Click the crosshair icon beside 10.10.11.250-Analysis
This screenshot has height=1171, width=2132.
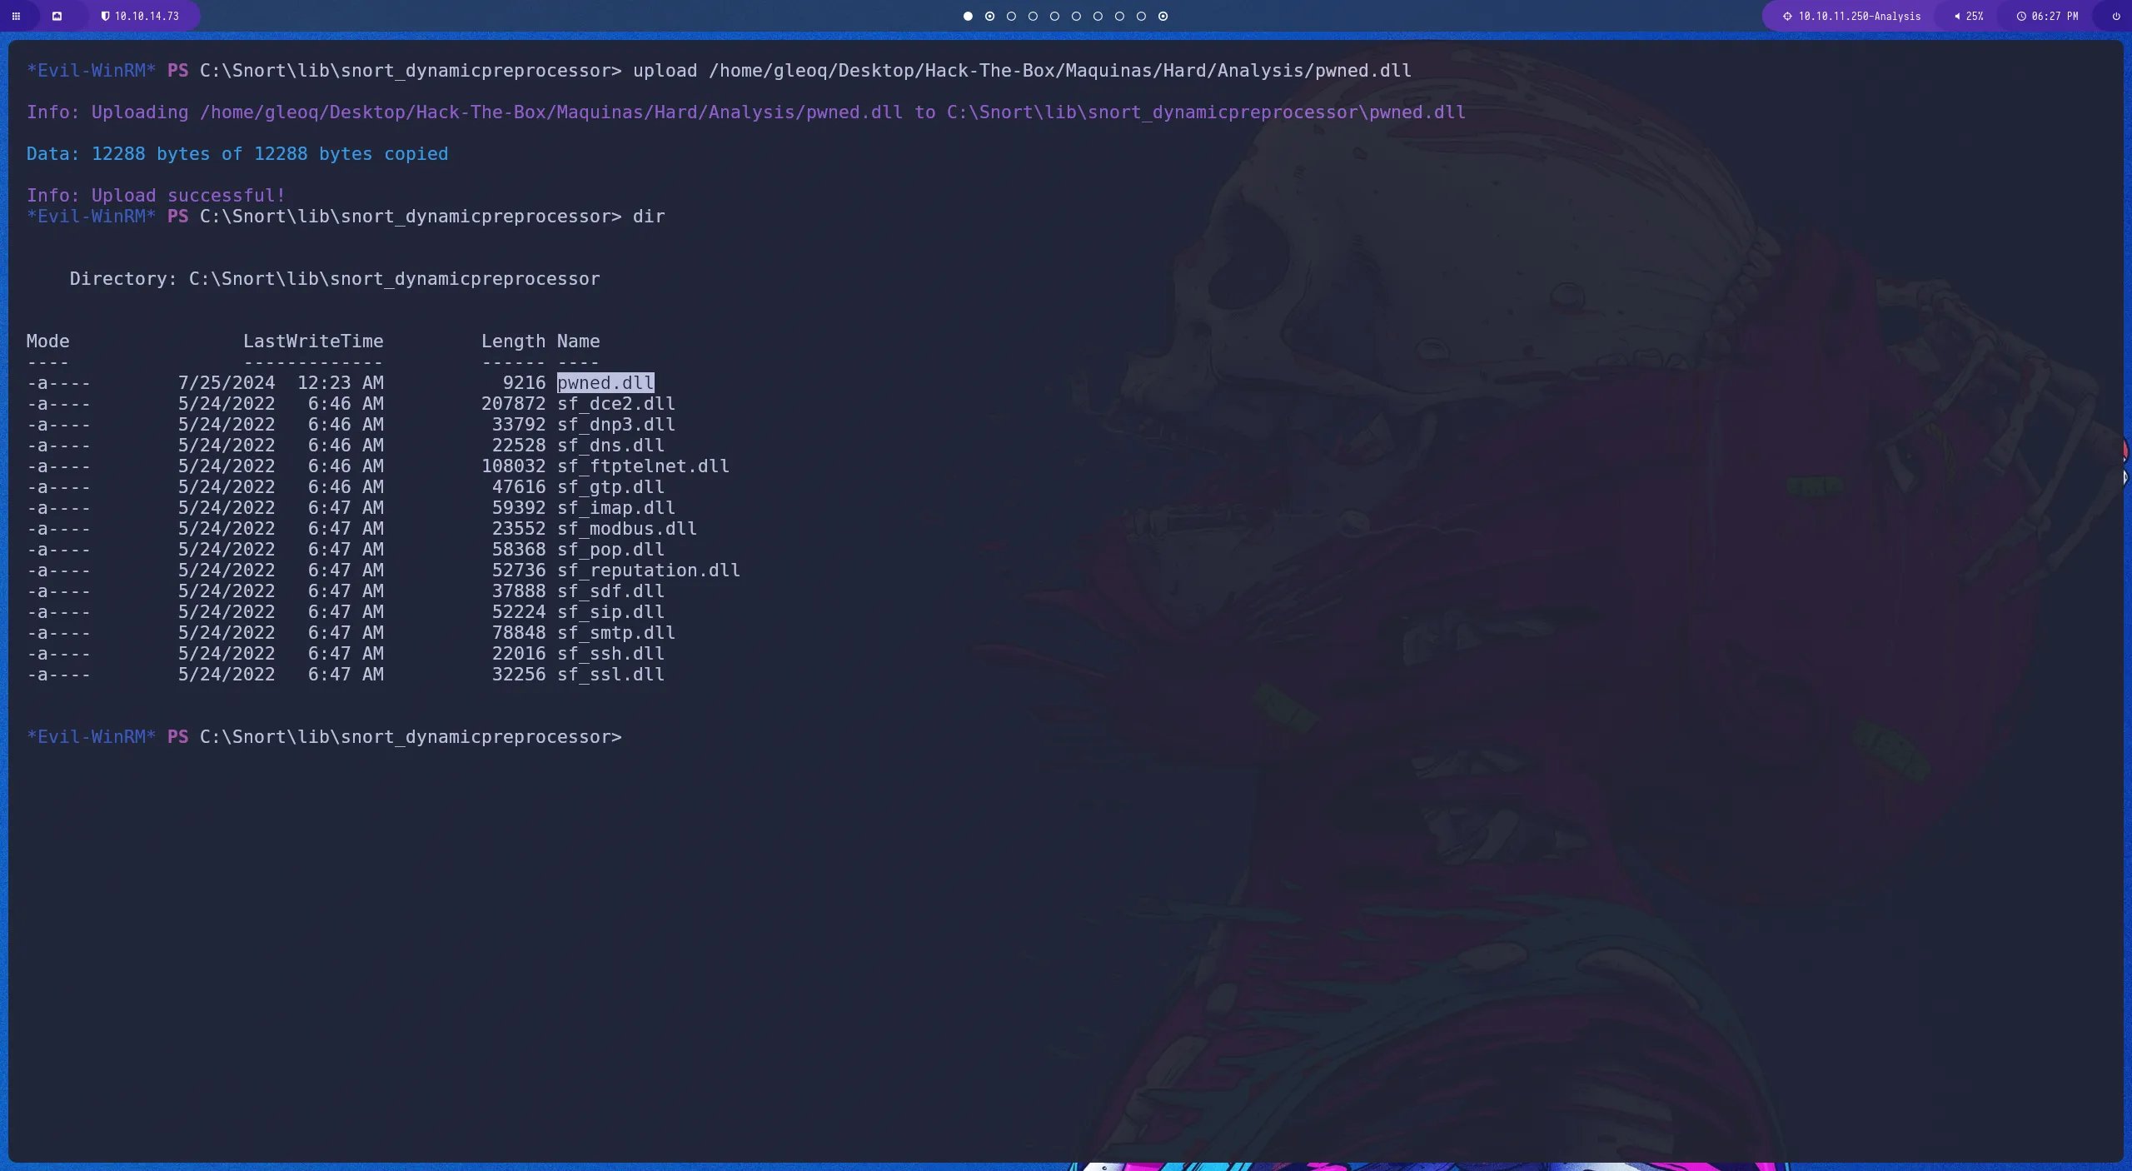click(1787, 16)
